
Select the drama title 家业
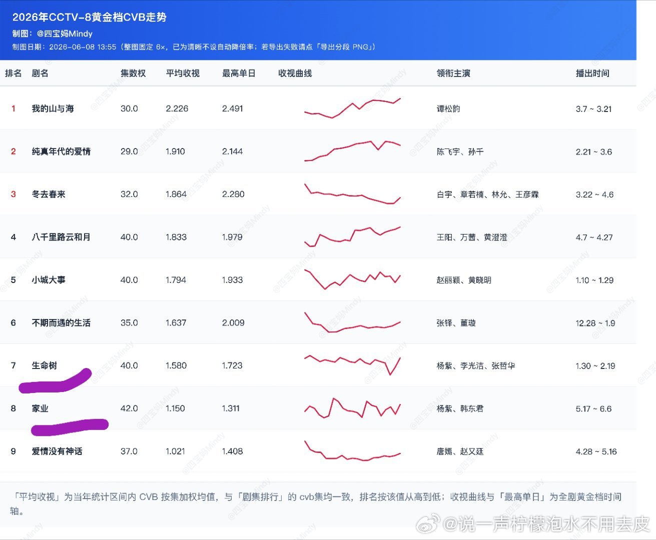tap(40, 408)
